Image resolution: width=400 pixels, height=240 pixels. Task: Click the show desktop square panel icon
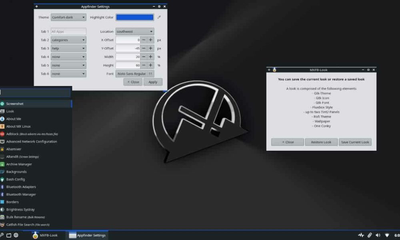(x=9, y=235)
